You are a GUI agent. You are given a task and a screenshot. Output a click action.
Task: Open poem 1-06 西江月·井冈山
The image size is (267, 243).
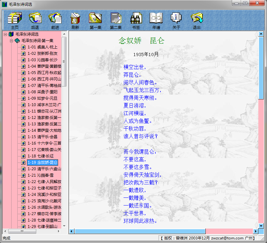44,79
